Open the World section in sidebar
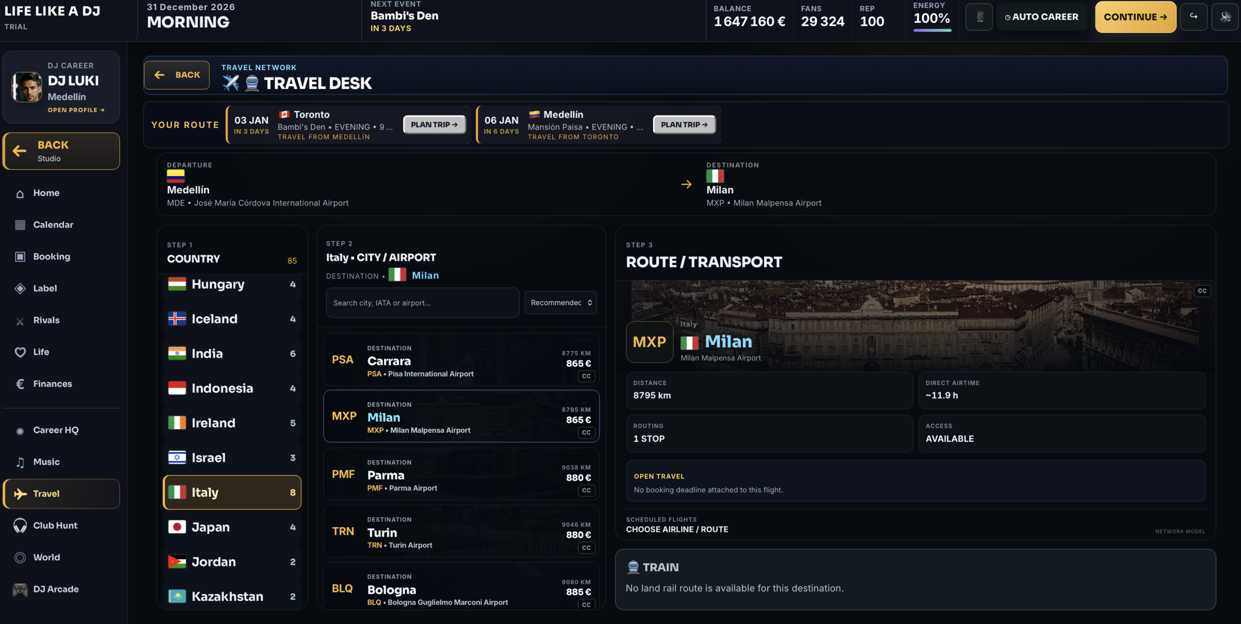 coord(61,558)
